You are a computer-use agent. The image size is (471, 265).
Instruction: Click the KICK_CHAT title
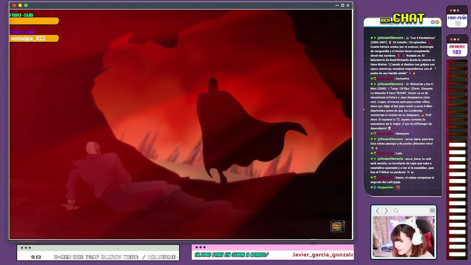[403, 18]
